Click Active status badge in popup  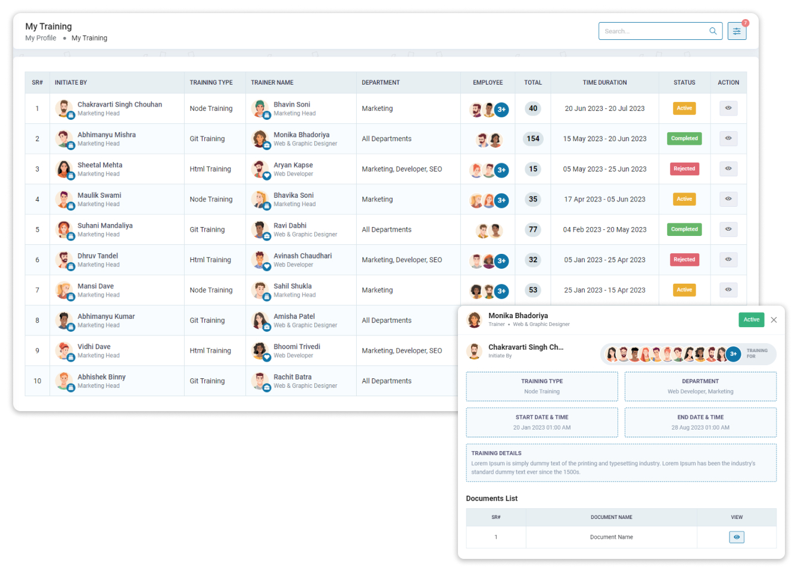(x=751, y=320)
